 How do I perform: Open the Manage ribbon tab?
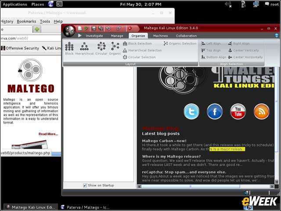tap(117, 36)
